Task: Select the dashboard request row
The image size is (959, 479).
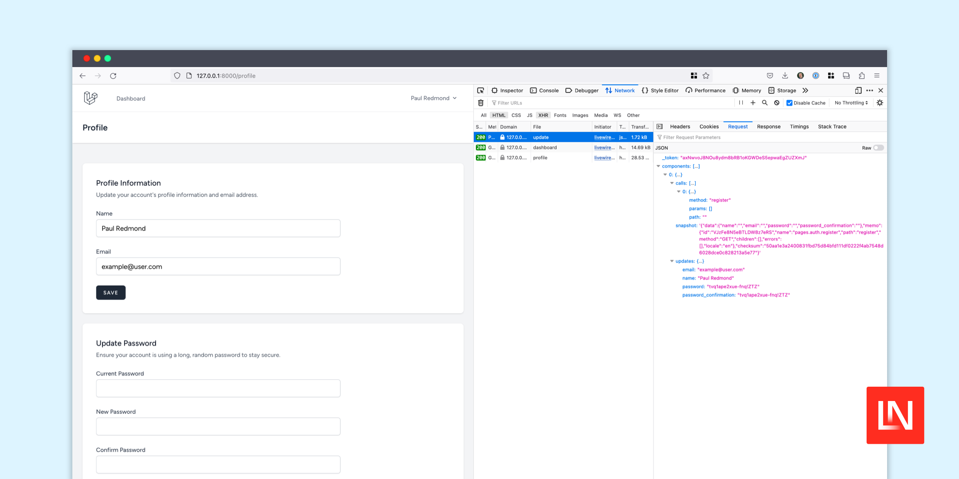Action: [x=563, y=148]
